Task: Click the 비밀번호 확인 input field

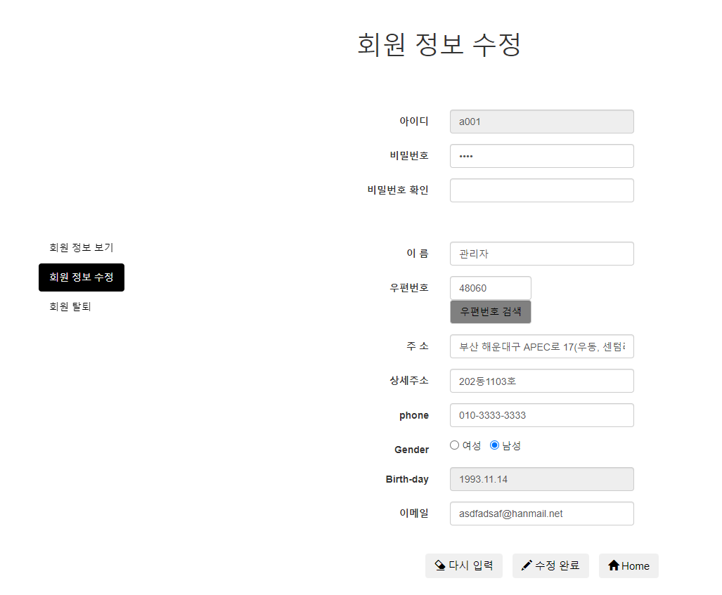Action: 541,190
